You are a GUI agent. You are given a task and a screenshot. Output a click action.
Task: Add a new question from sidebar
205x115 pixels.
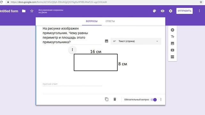click(x=172, y=30)
